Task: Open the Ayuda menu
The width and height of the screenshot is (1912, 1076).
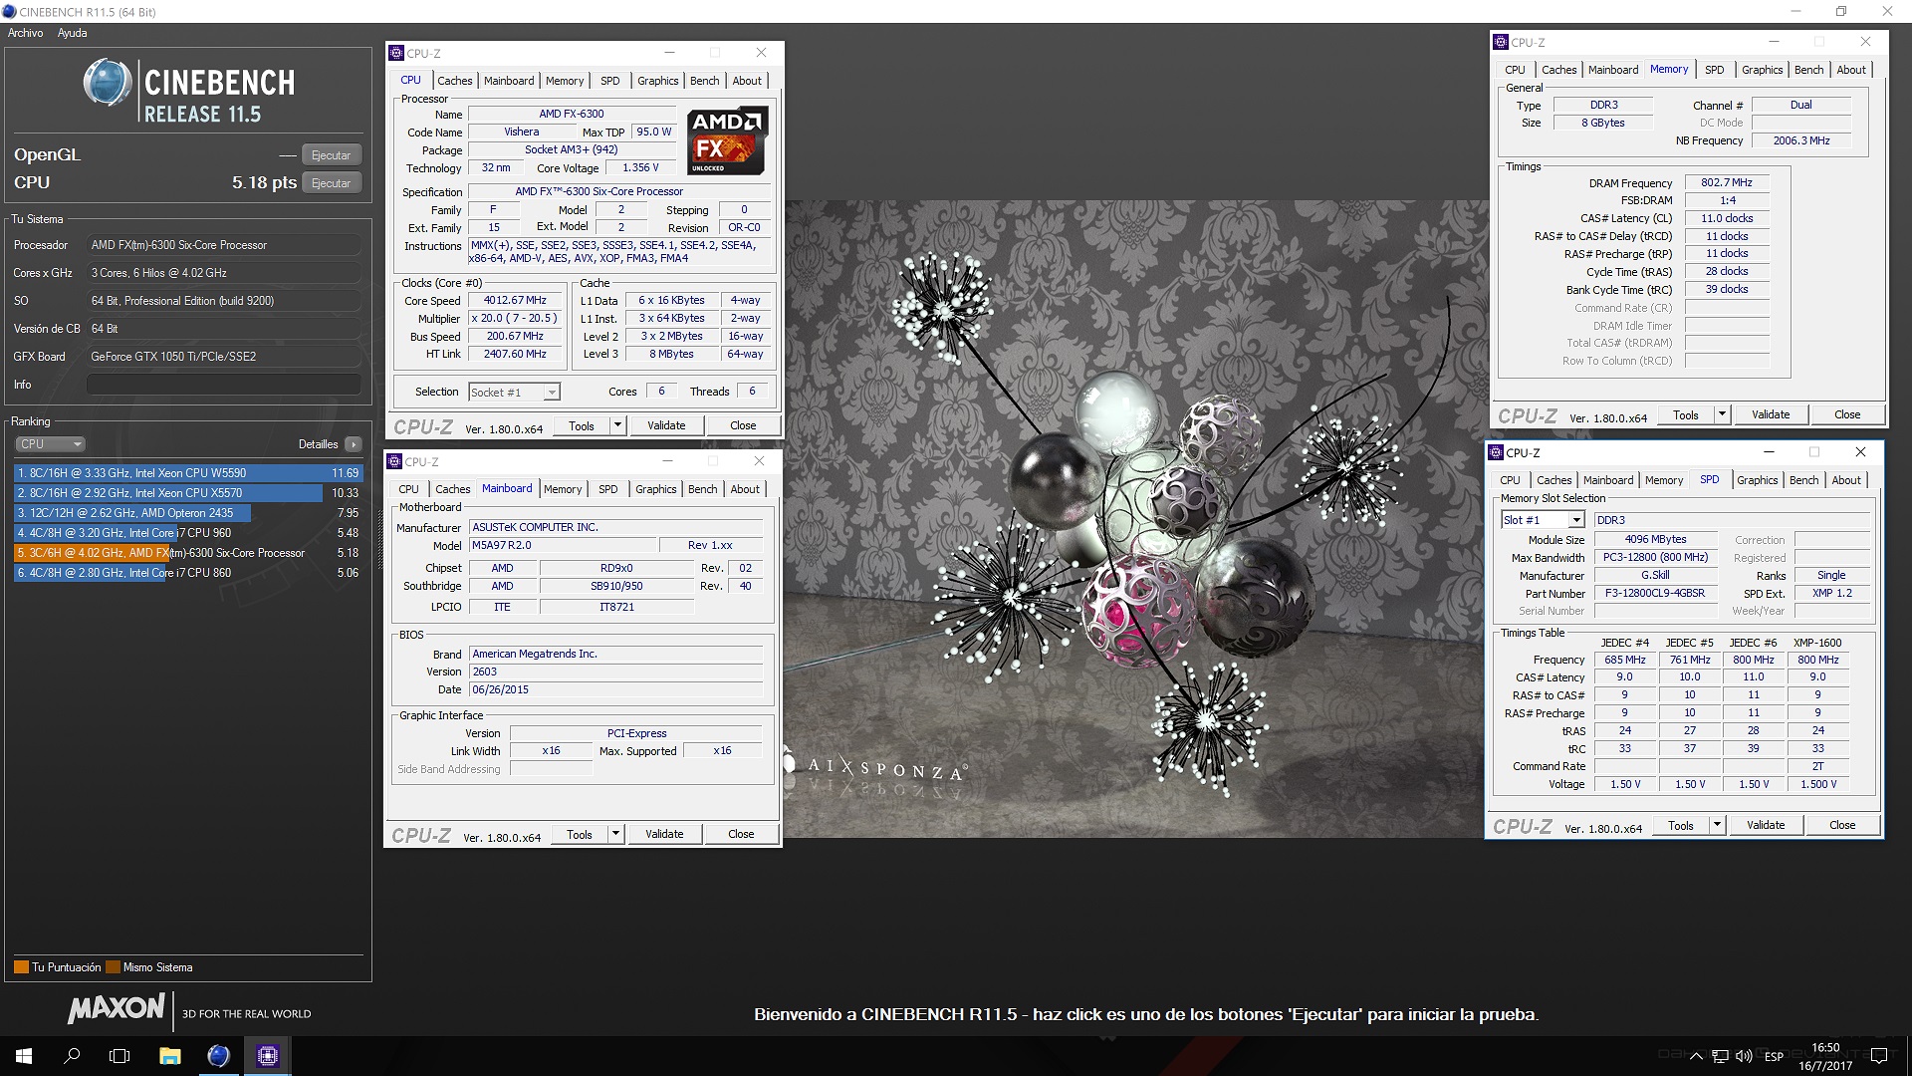Action: (72, 33)
